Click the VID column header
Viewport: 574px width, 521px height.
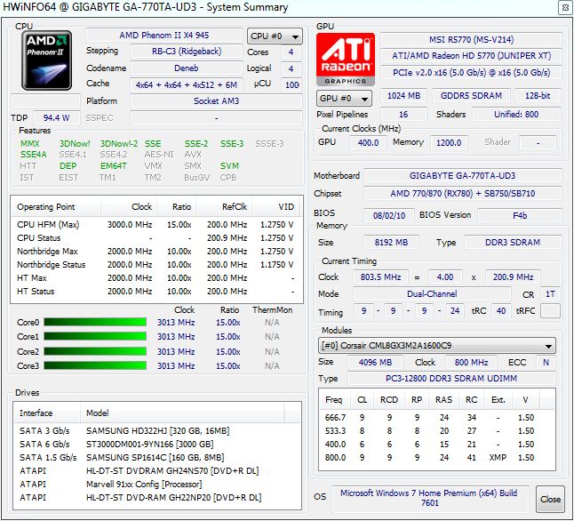[x=276, y=207]
